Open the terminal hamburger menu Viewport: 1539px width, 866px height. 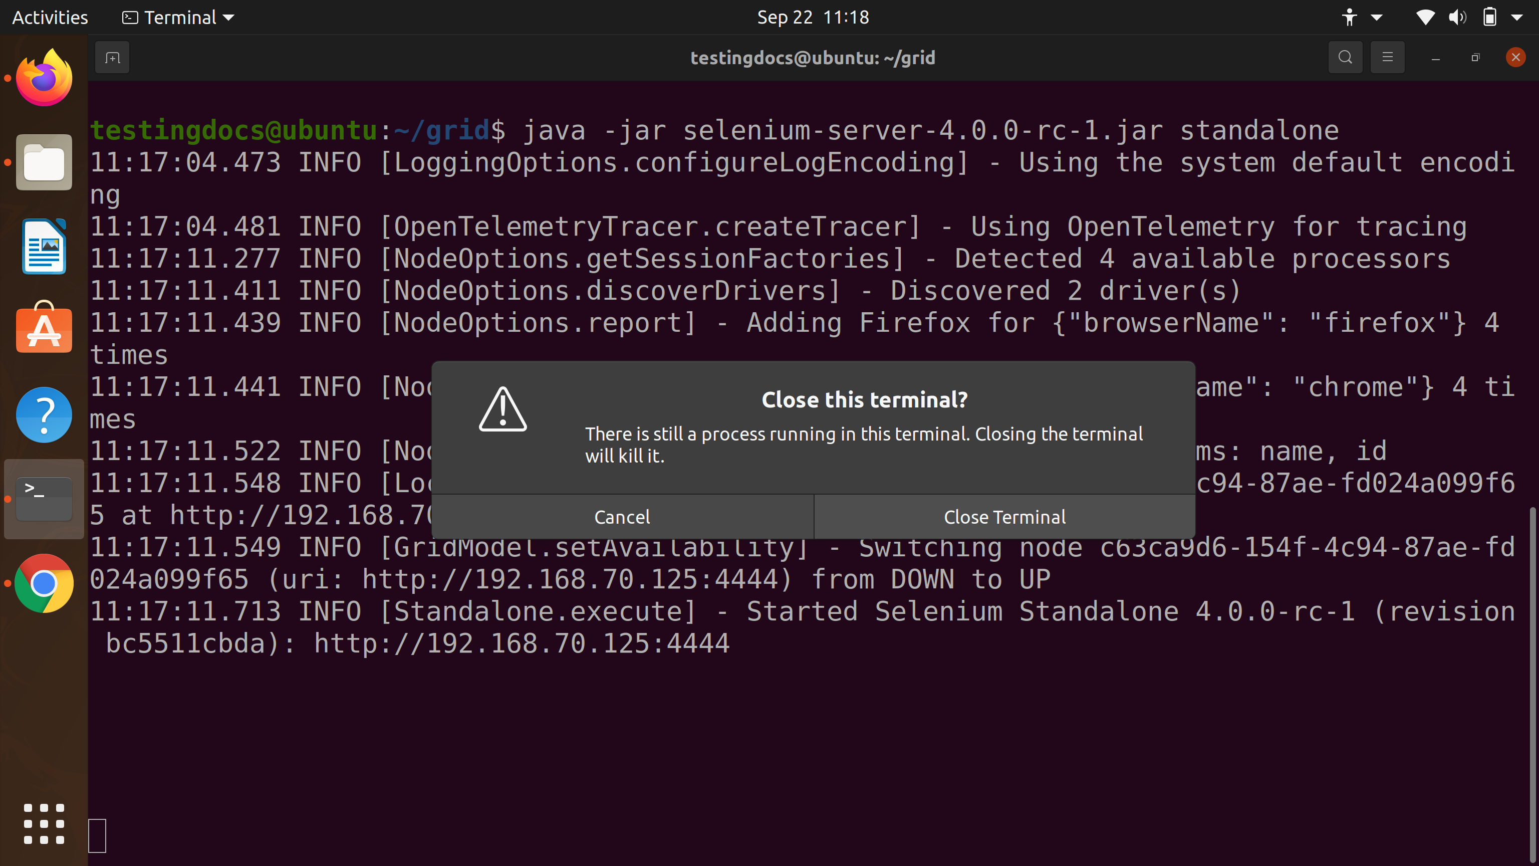pyautogui.click(x=1387, y=57)
